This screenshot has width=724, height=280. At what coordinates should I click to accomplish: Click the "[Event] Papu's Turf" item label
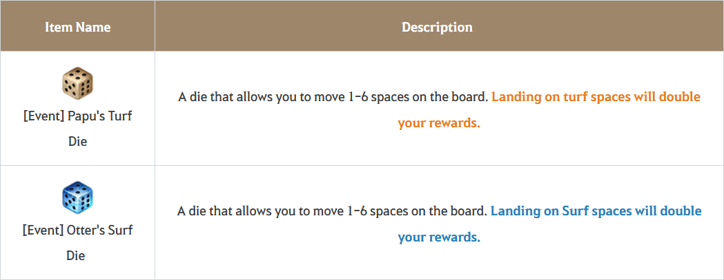pos(77,116)
